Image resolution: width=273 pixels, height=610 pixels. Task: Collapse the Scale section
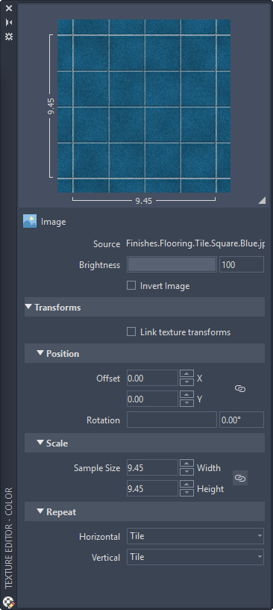click(40, 443)
